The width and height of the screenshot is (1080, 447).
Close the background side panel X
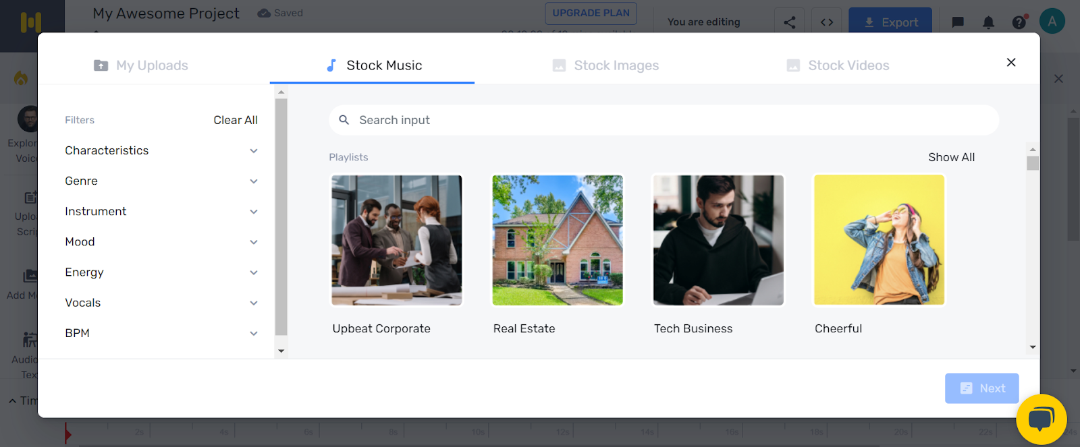[x=1058, y=79]
